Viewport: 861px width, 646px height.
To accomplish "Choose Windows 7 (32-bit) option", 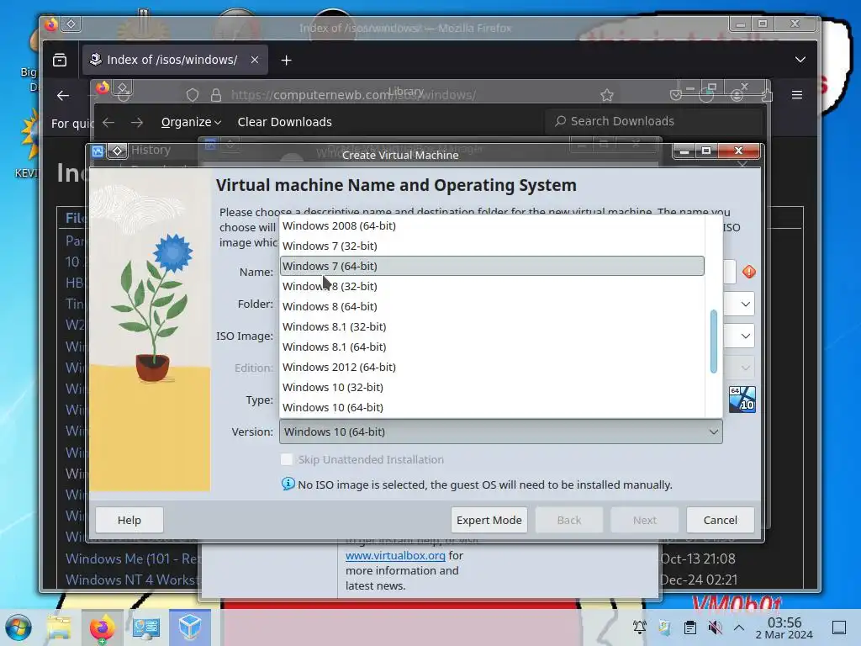I will pyautogui.click(x=492, y=246).
